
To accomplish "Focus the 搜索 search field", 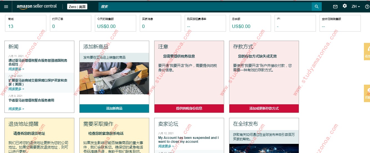I will pyautogui.click(x=205, y=6).
